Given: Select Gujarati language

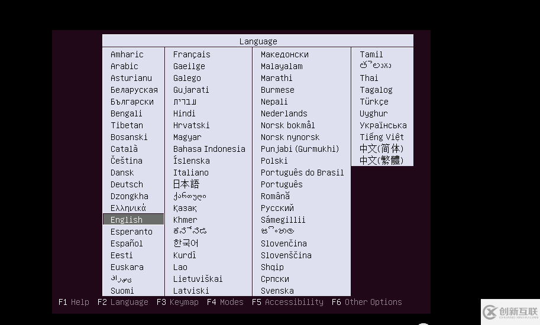Looking at the screenshot, I should pos(191,90).
